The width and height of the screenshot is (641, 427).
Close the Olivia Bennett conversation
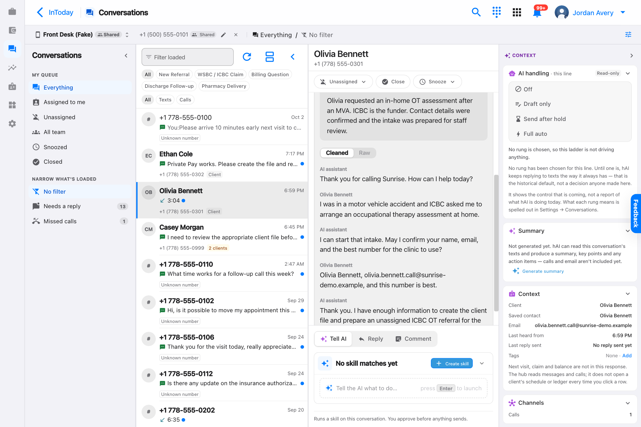click(x=393, y=82)
